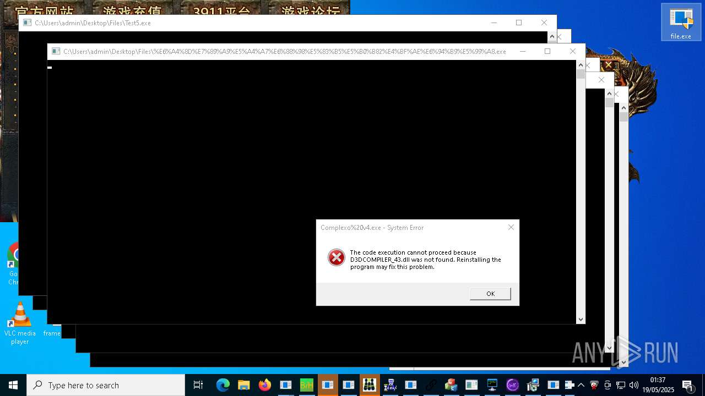Click the Test5.exe scrollbar up arrow
The width and height of the screenshot is (705, 396).
[552, 36]
